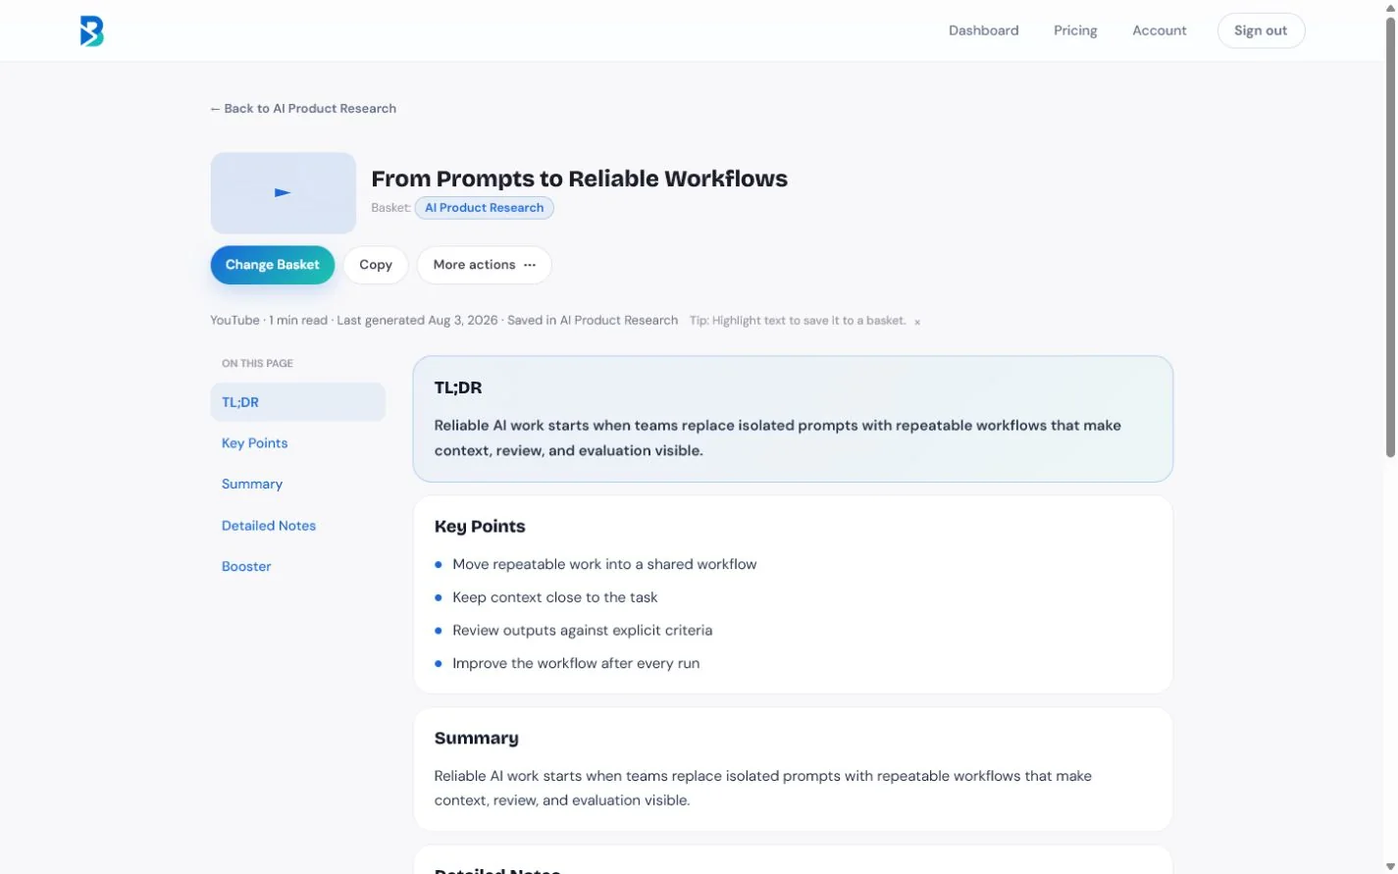Screen dimensions: 1398x874
Task: Play the video thumbnail
Action: coord(283,192)
